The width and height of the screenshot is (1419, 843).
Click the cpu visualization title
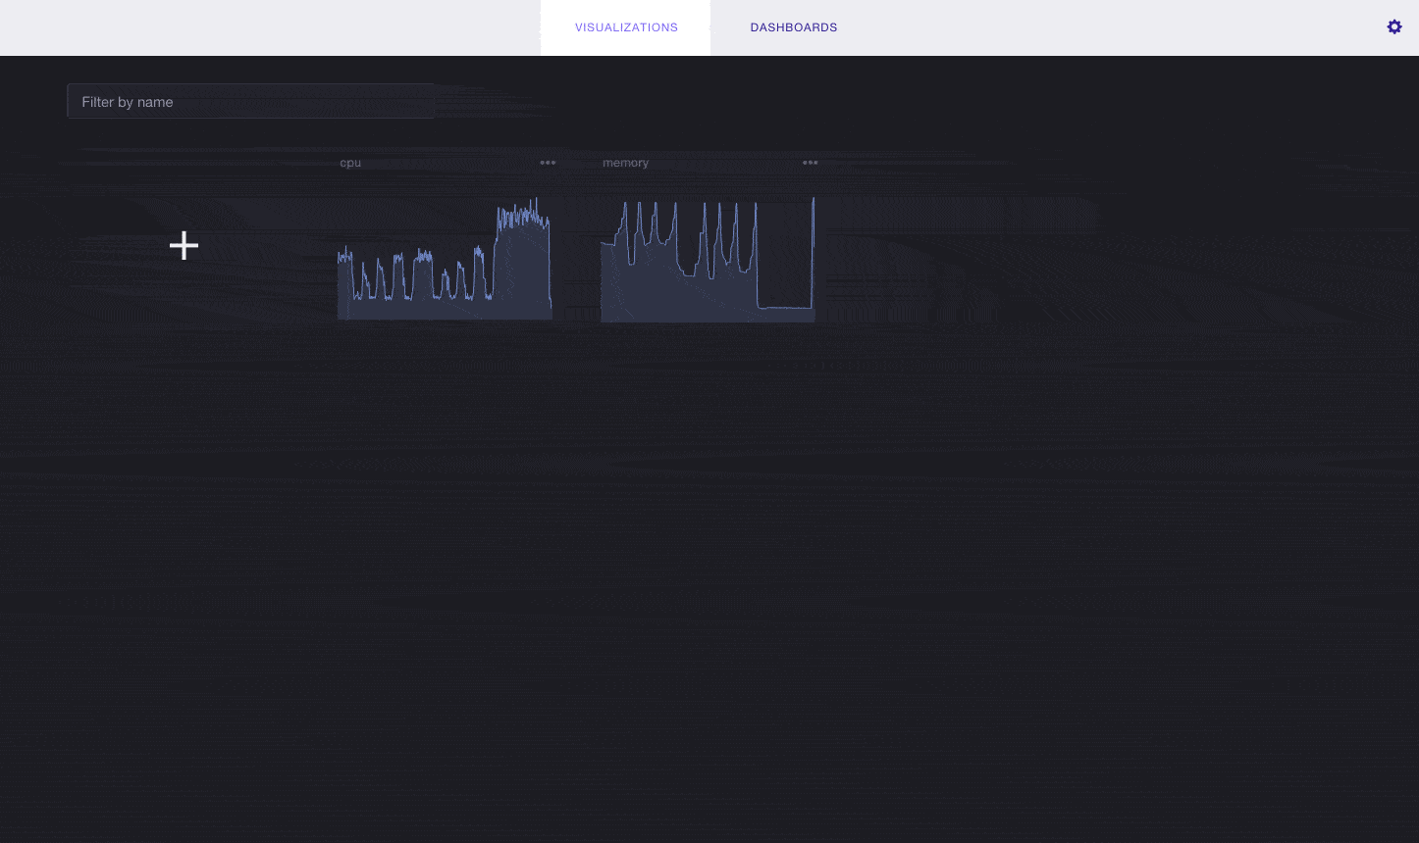350,163
